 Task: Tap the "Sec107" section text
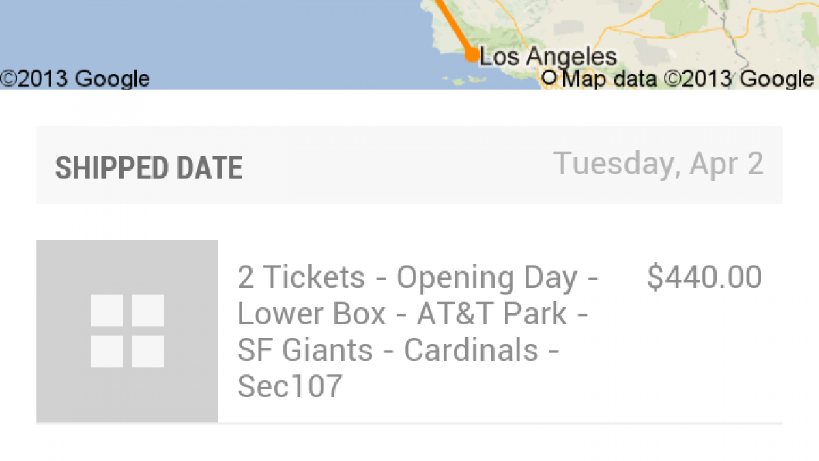tap(289, 387)
